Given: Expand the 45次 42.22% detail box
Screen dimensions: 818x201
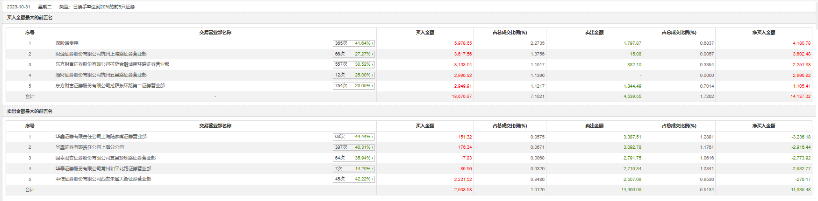Looking at the screenshot, I should 354,179.
